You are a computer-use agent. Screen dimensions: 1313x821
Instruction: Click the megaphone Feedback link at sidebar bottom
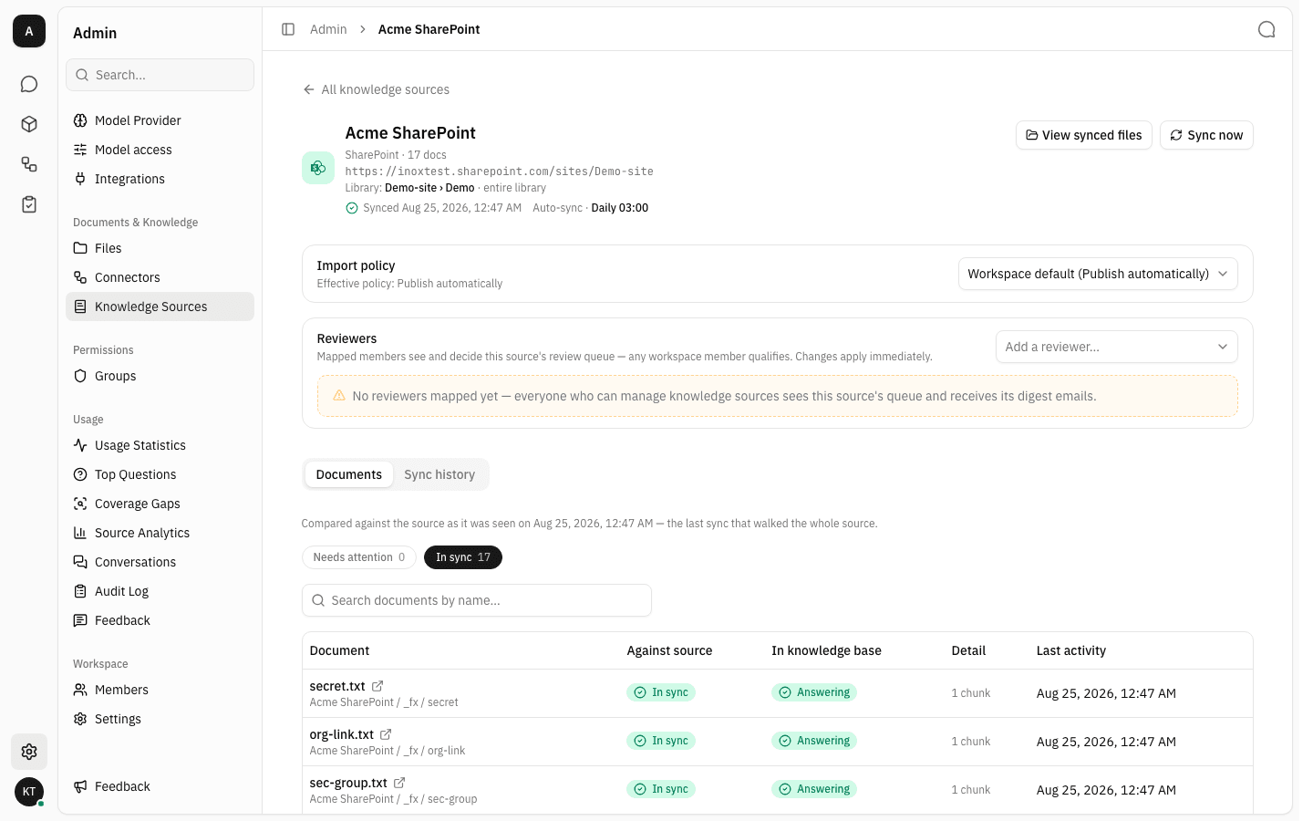pyautogui.click(x=160, y=786)
